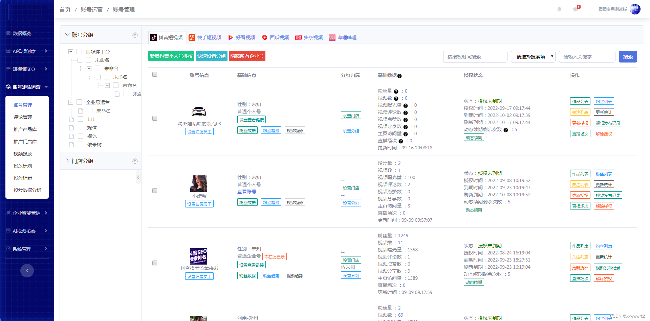650x321 pixels.
Task: Toggle the select-all checkbox in table header
Action: tap(155, 74)
